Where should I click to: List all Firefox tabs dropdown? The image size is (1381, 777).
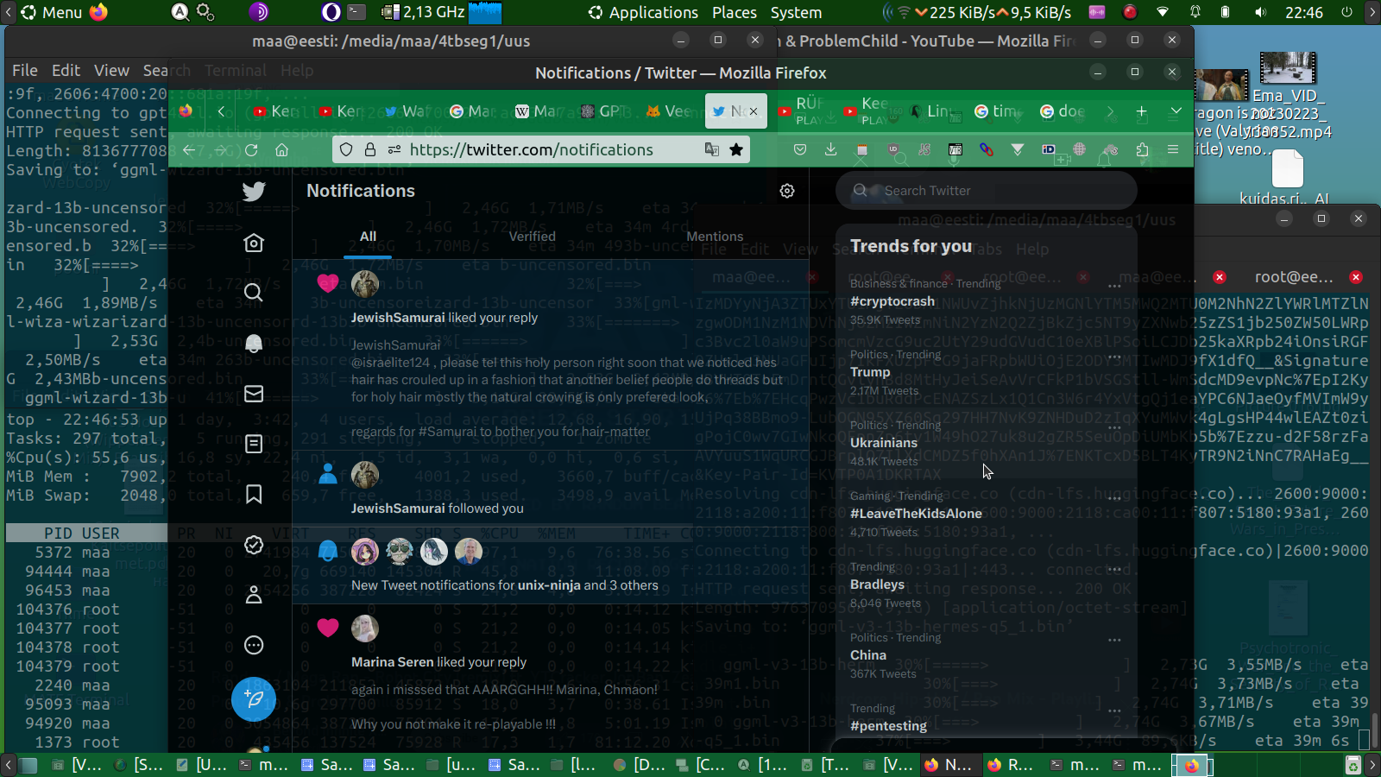coord(1176,111)
